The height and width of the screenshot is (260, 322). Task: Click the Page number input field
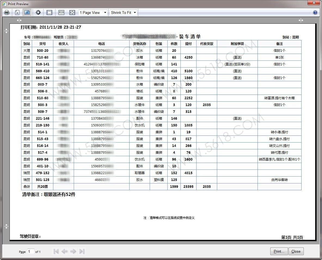click(x=30, y=252)
